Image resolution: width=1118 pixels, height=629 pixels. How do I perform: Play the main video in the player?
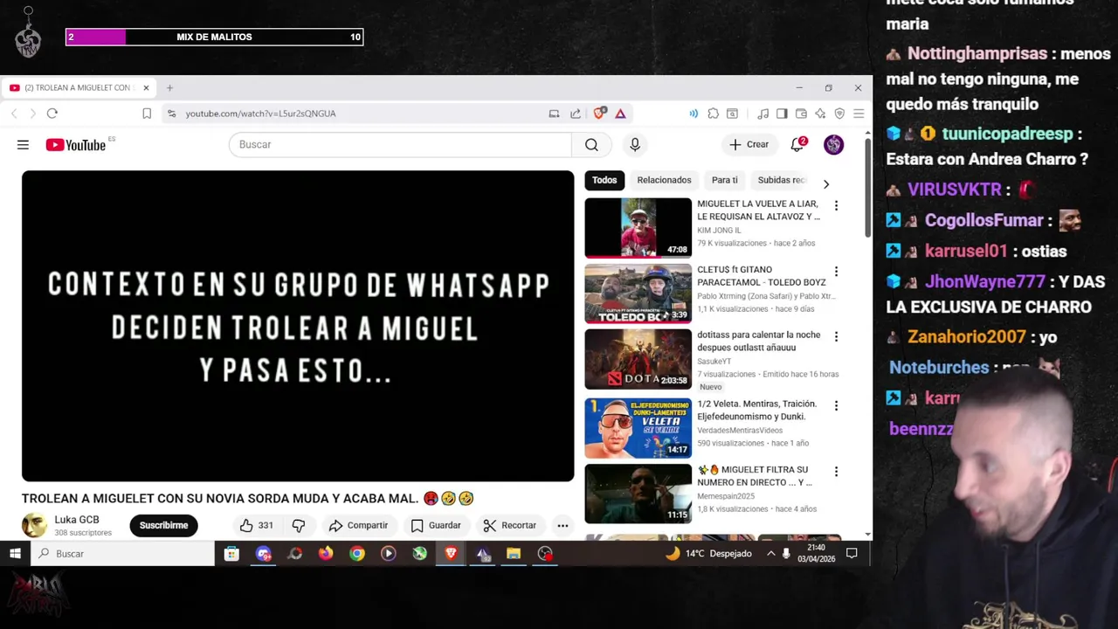[x=298, y=326]
